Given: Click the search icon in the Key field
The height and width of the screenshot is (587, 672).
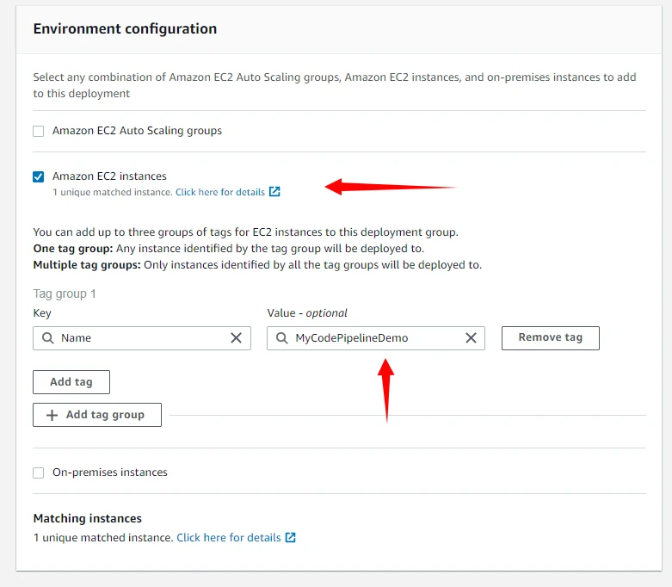Looking at the screenshot, I should (x=46, y=338).
